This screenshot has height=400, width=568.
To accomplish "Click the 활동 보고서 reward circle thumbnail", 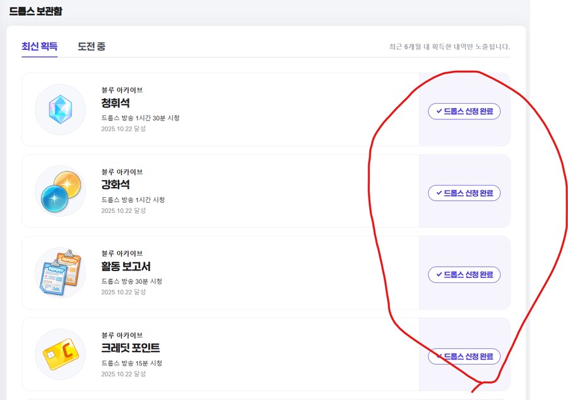I will tap(60, 273).
